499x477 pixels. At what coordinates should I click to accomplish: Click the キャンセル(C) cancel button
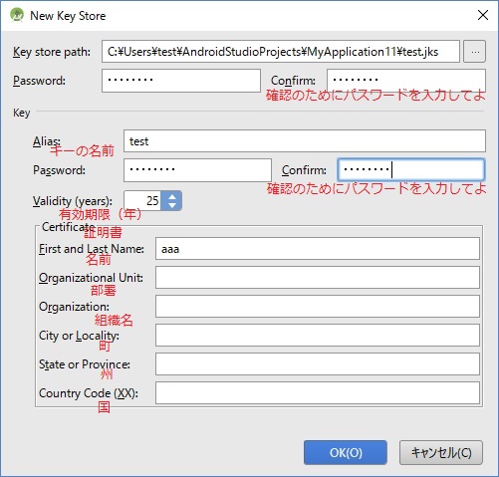(x=441, y=452)
